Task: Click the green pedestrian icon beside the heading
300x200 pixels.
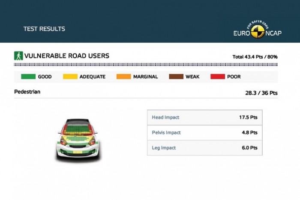Action: (x=18, y=56)
